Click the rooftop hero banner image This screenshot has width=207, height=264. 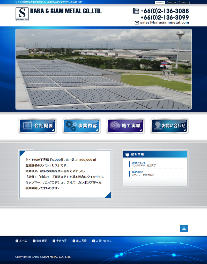coord(103,69)
